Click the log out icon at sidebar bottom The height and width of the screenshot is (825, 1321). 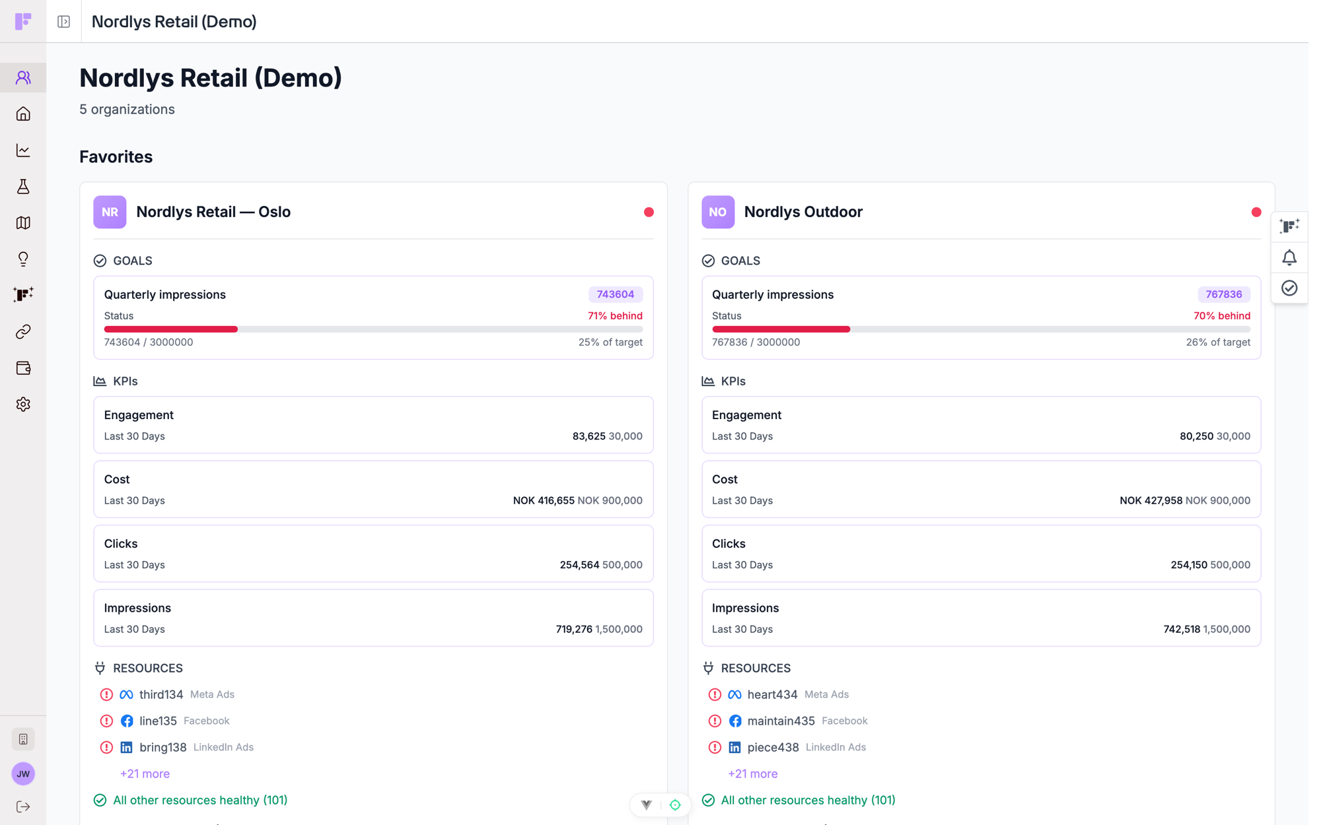(23, 807)
